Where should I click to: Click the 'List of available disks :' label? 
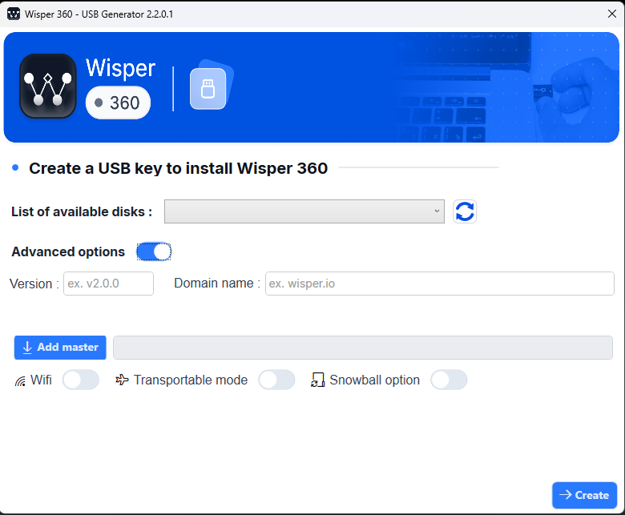(x=82, y=211)
